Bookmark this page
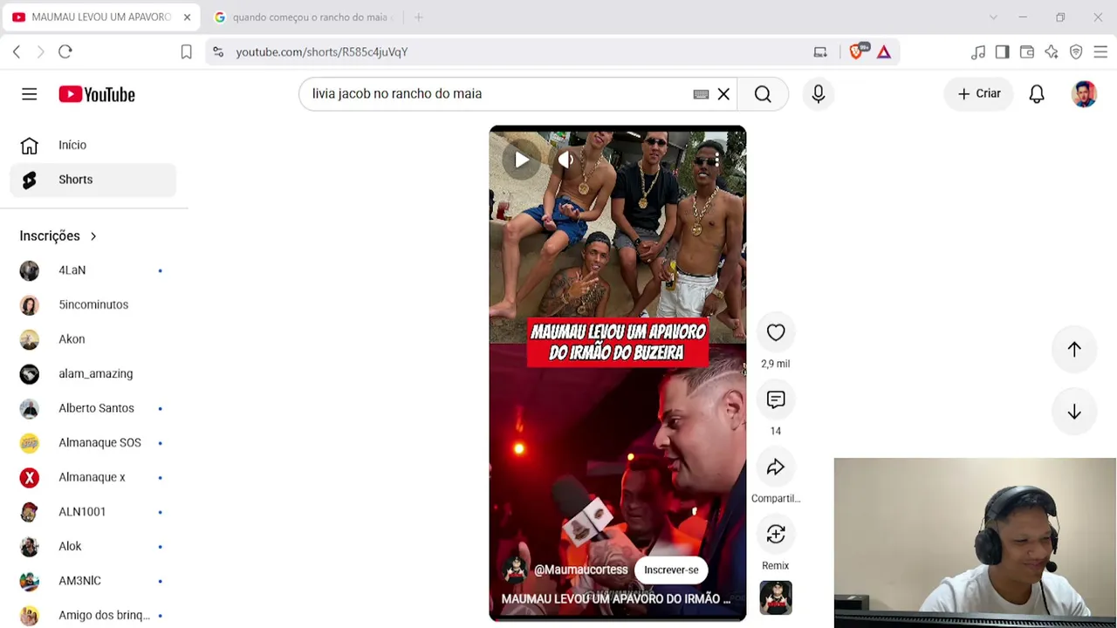The height and width of the screenshot is (628, 1117). [186, 52]
